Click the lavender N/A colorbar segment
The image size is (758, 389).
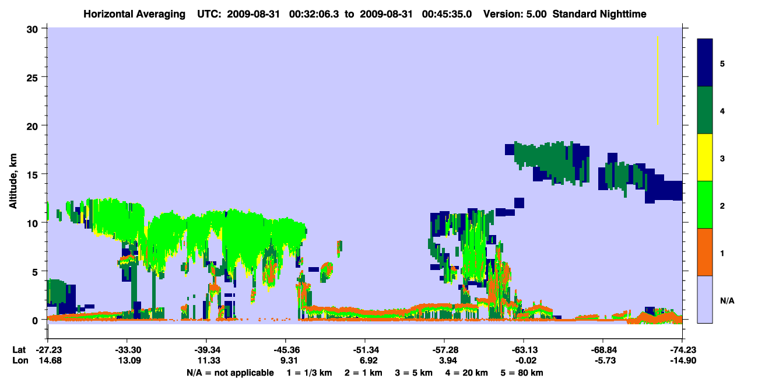[705, 299]
